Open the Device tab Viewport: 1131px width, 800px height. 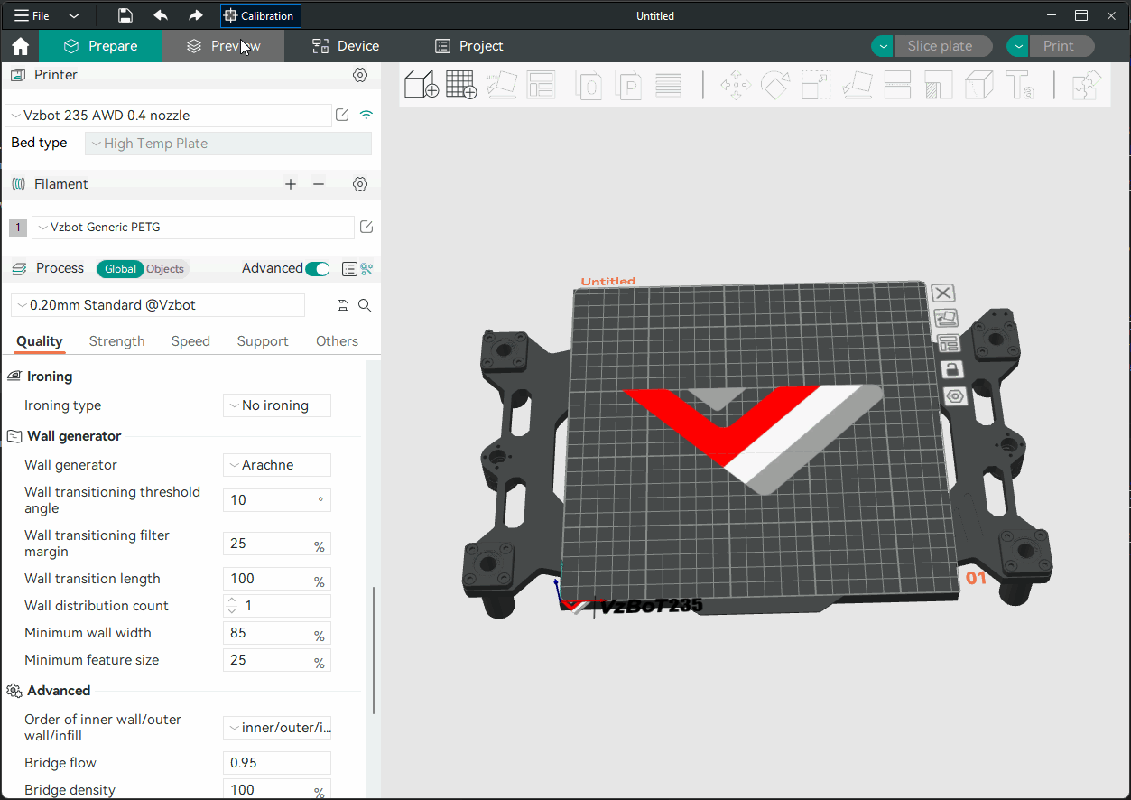346,46
